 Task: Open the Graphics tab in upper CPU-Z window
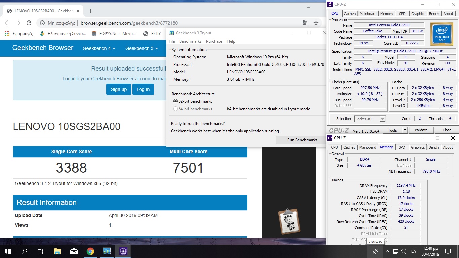coord(418,14)
